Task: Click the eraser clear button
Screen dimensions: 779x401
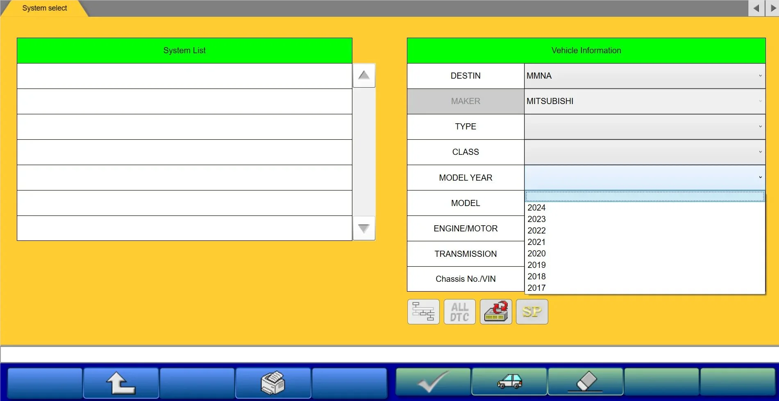Action: [586, 381]
